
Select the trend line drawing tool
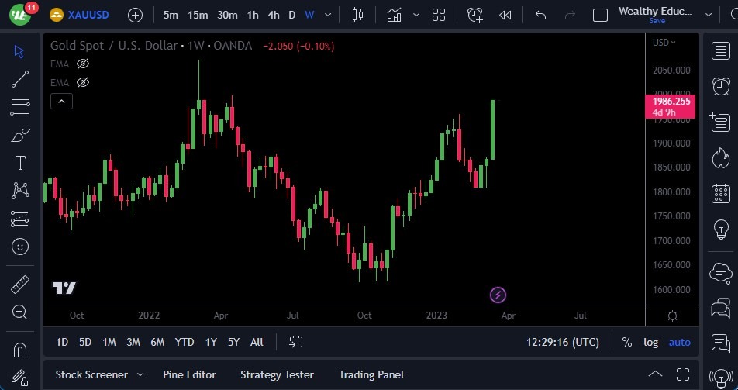click(x=20, y=78)
